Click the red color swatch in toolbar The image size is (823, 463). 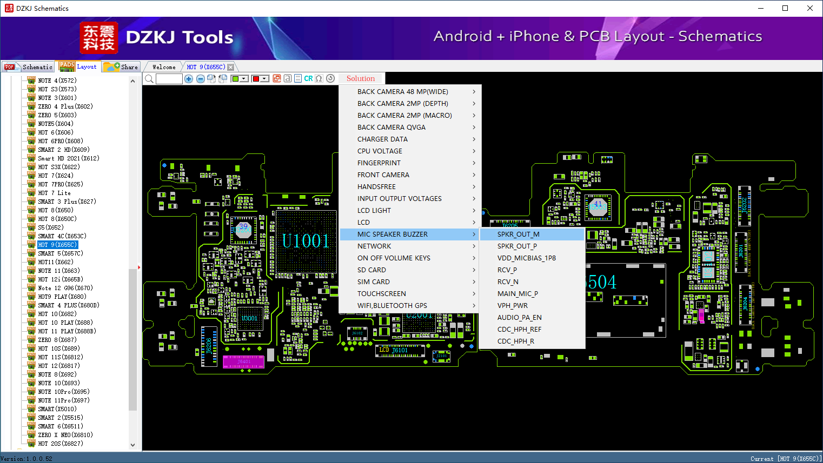[256, 79]
